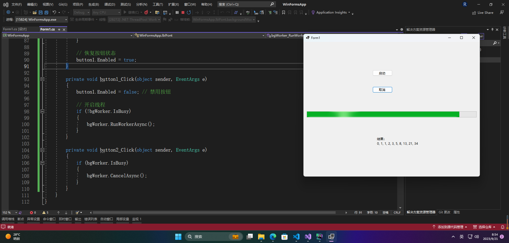509x243 pixels.
Task: Click the 启动 button in Form1
Action: (x=382, y=73)
